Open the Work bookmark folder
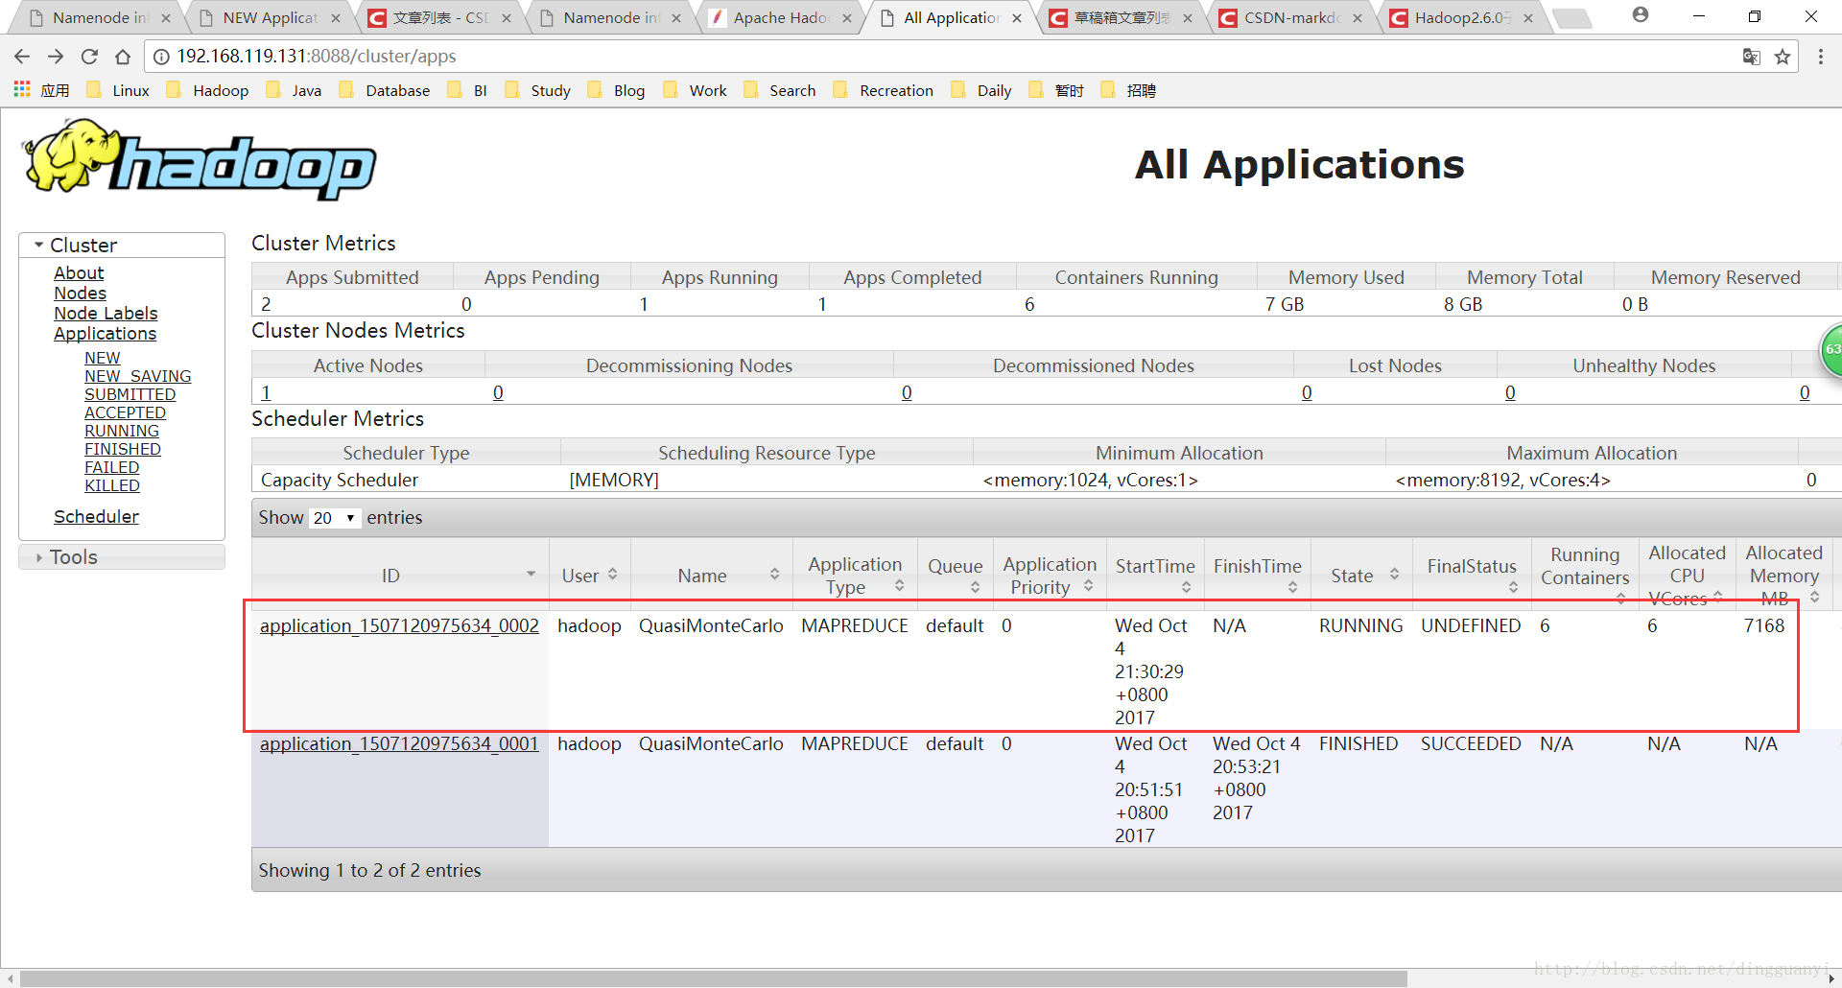Image resolution: width=1842 pixels, height=988 pixels. coord(695,90)
